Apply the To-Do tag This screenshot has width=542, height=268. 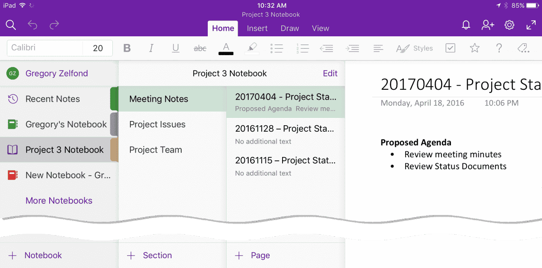pyautogui.click(x=450, y=48)
